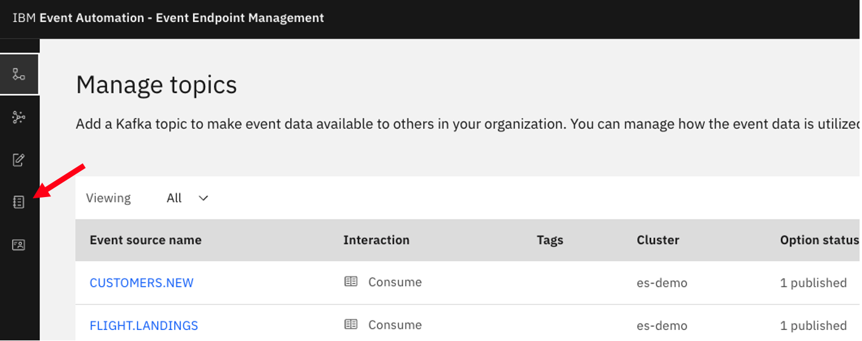Click the IBM Event Automation header title
Image resolution: width=862 pixels, height=341 pixels.
[168, 18]
